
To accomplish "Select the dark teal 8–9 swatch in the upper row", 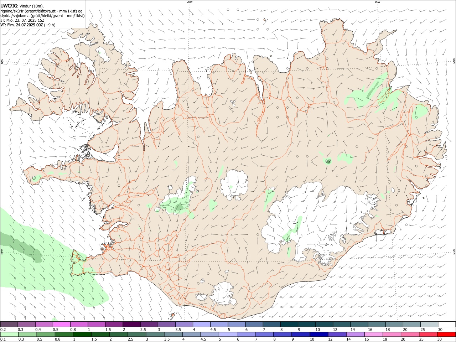I will [289, 324].
